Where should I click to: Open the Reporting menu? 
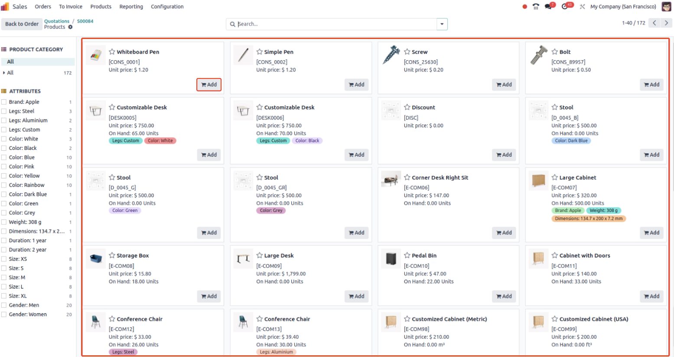click(x=131, y=6)
